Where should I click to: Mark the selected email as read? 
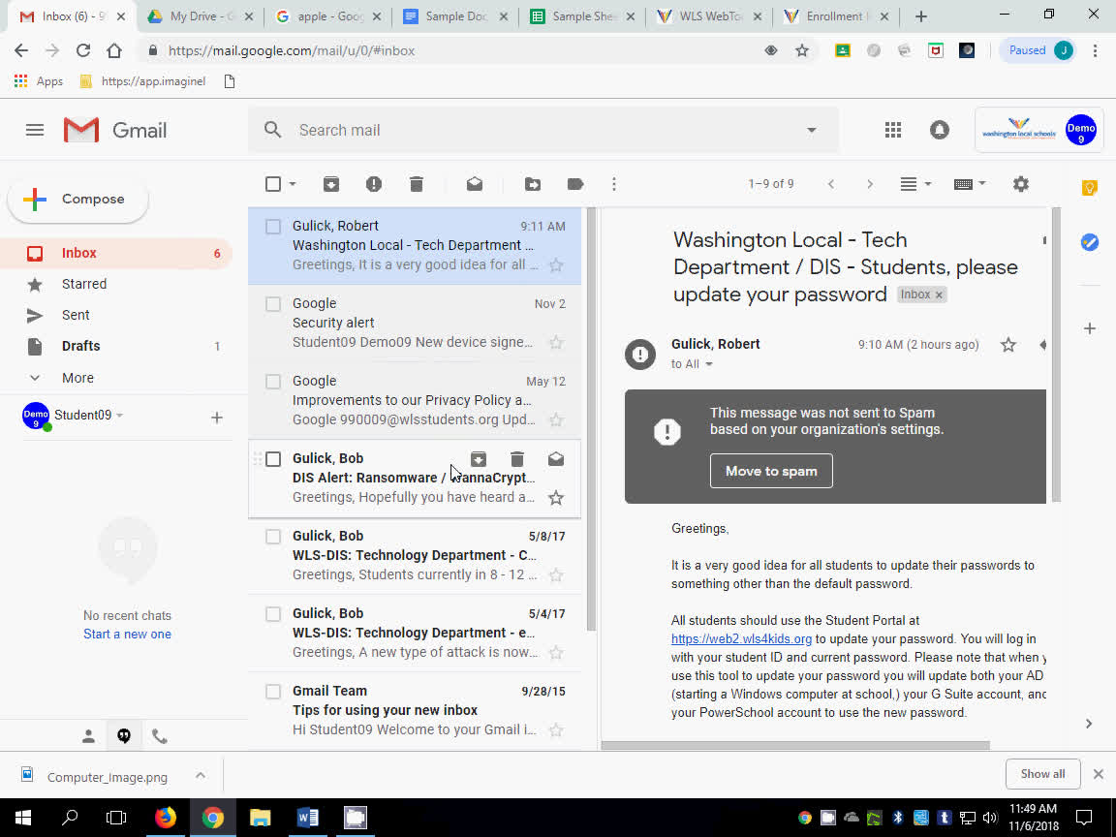(x=474, y=183)
